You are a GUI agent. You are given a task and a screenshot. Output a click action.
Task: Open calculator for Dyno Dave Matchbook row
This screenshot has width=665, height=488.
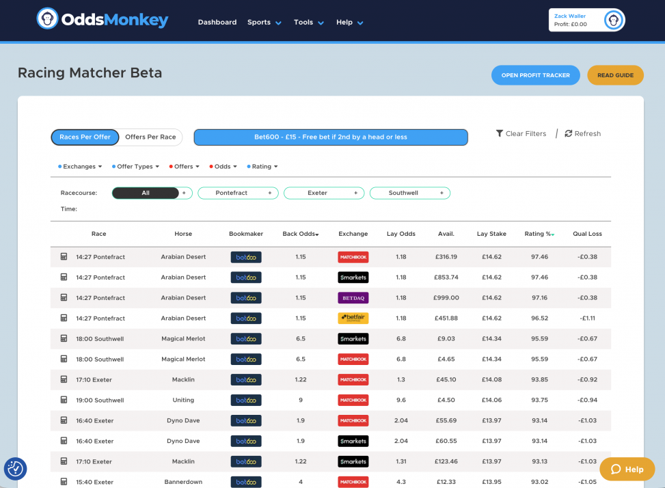click(64, 420)
